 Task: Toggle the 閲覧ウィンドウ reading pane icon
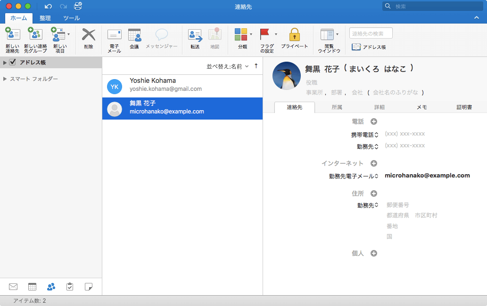pos(327,34)
